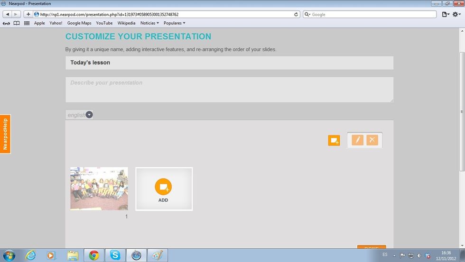
Task: Click the Google search field
Action: tap(370, 14)
